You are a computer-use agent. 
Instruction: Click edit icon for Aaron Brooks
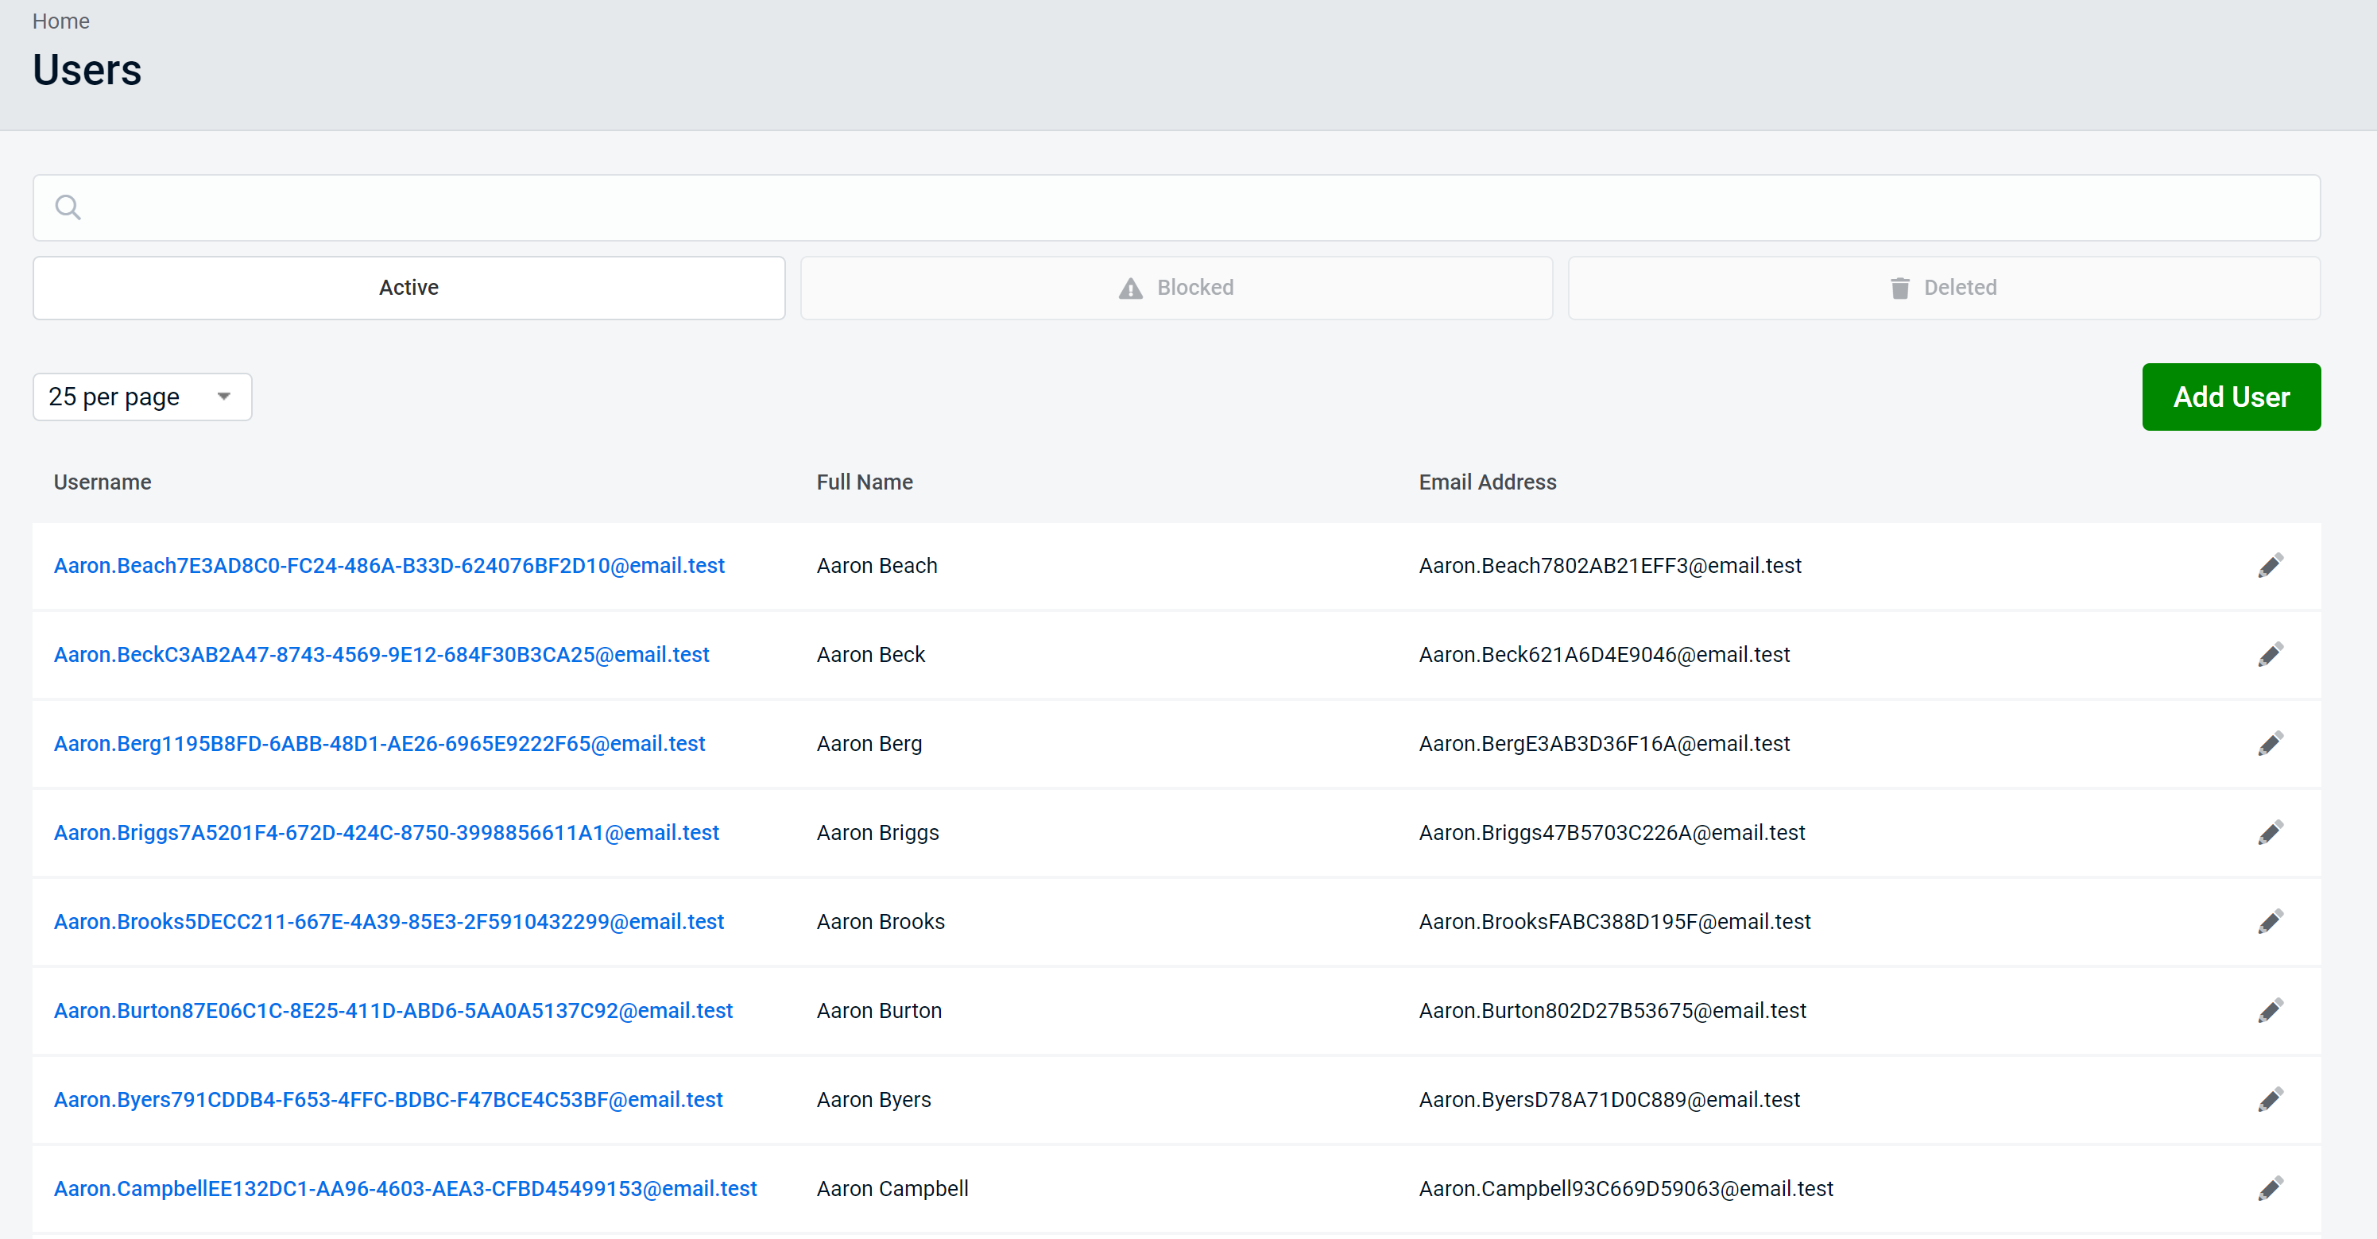coord(2270,921)
